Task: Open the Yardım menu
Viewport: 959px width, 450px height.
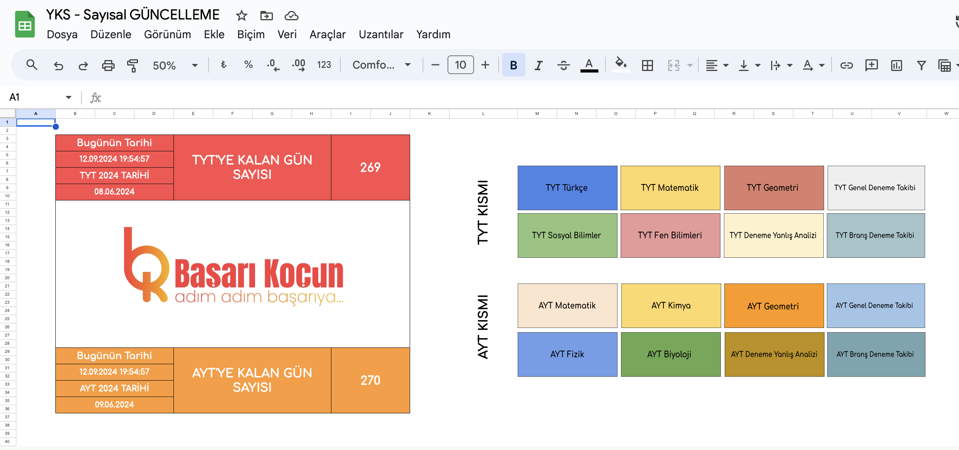Action: [x=433, y=34]
